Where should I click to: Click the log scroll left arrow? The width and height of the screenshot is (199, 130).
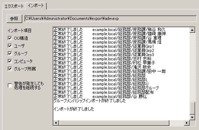click(x=56, y=123)
